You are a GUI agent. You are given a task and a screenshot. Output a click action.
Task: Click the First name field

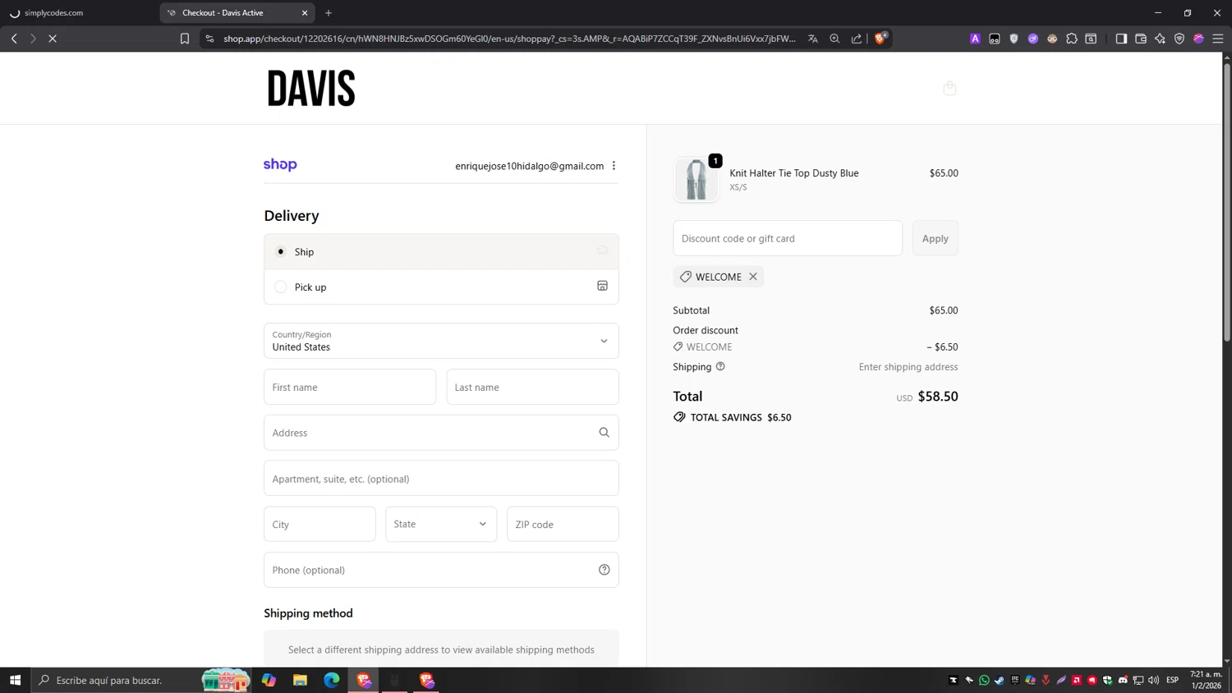click(350, 387)
